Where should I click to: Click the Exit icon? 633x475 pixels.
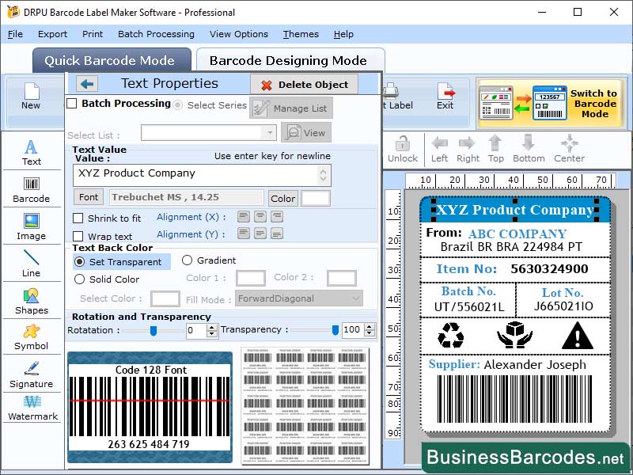point(445,93)
